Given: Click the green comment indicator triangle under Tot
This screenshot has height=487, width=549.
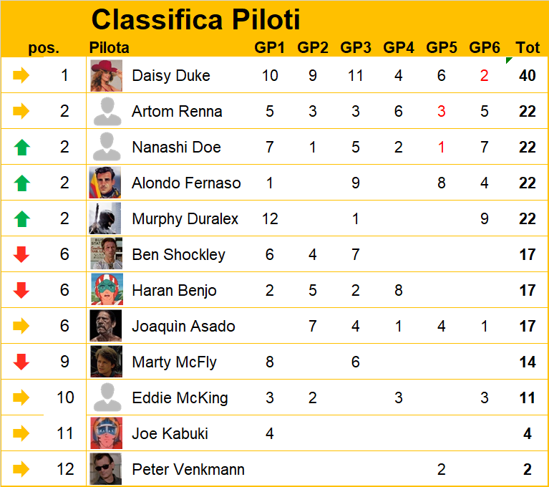Looking at the screenshot, I should pos(509,60).
